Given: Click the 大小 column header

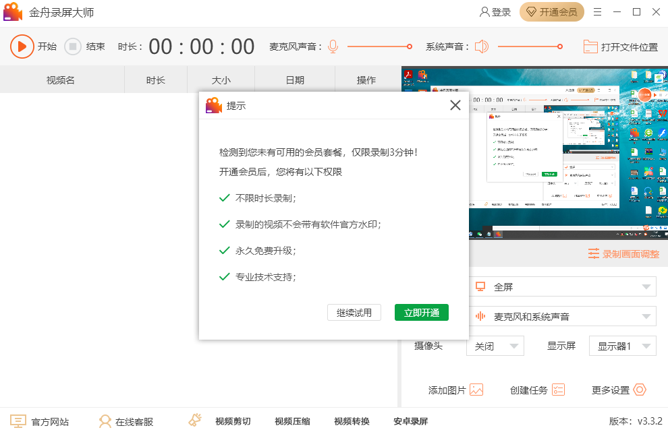Looking at the screenshot, I should tap(221, 80).
